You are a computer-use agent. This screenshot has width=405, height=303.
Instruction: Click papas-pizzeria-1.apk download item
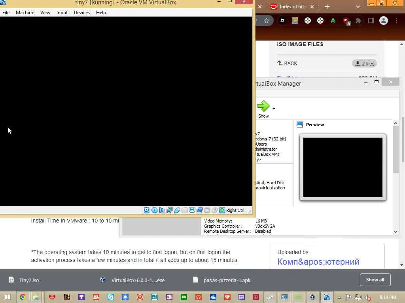pos(227,280)
